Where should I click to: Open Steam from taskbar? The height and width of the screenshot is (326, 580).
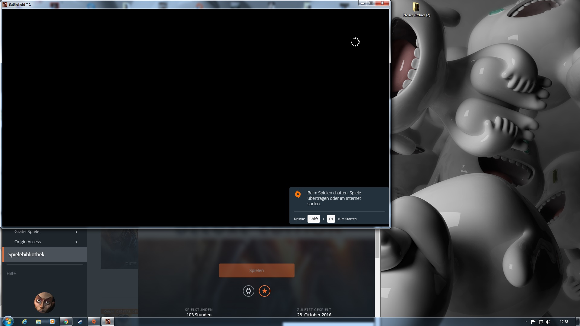point(80,322)
